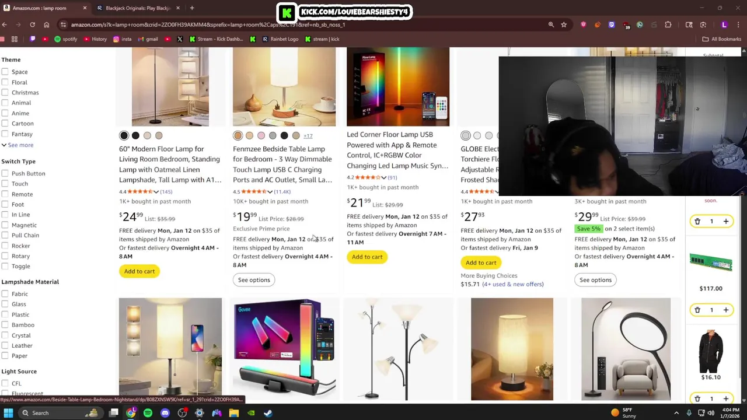Increase quantity of the $117.00 cart item
Viewport: 747px width, 420px height.
726,310
